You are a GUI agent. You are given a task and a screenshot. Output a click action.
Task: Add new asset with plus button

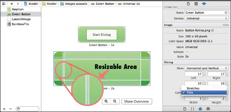[x=4, y=109]
